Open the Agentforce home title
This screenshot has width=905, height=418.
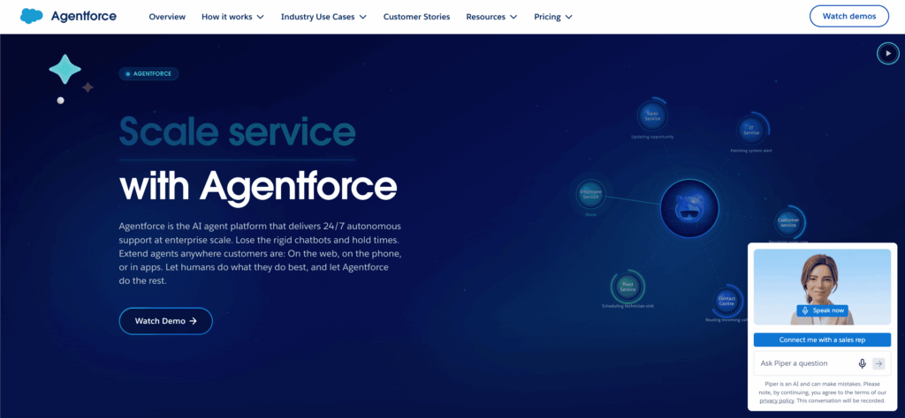click(x=84, y=16)
